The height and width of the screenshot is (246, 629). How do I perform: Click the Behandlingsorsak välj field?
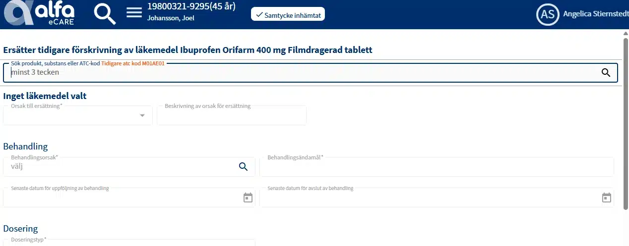point(119,167)
